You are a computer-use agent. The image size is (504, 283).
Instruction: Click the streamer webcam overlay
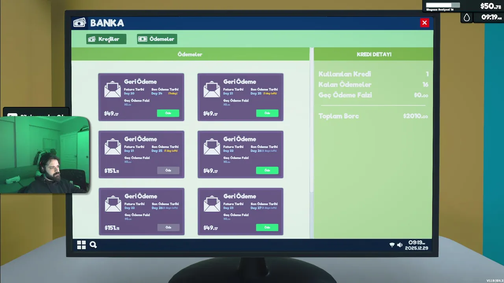(x=44, y=154)
